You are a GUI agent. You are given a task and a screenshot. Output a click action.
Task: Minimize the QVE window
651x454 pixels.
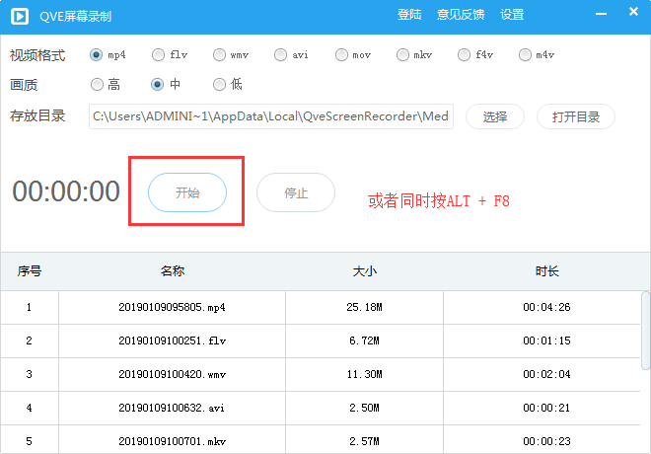point(601,14)
